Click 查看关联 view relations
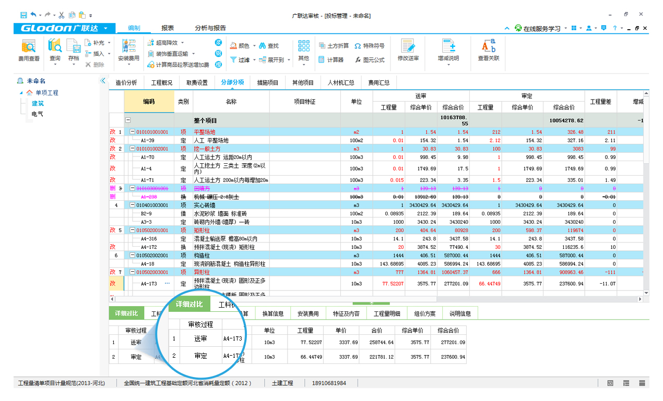 [489, 51]
